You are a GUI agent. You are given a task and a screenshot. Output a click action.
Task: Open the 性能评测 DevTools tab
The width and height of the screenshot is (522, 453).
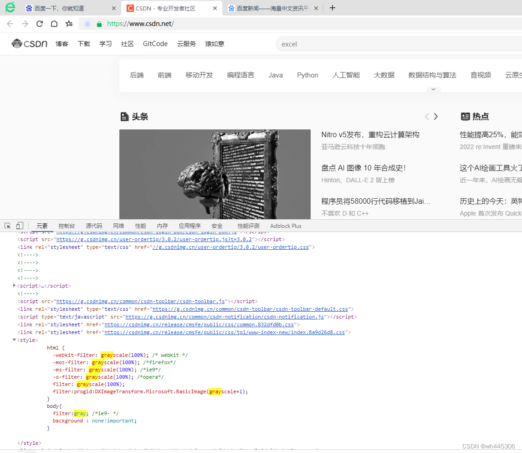[x=248, y=226]
